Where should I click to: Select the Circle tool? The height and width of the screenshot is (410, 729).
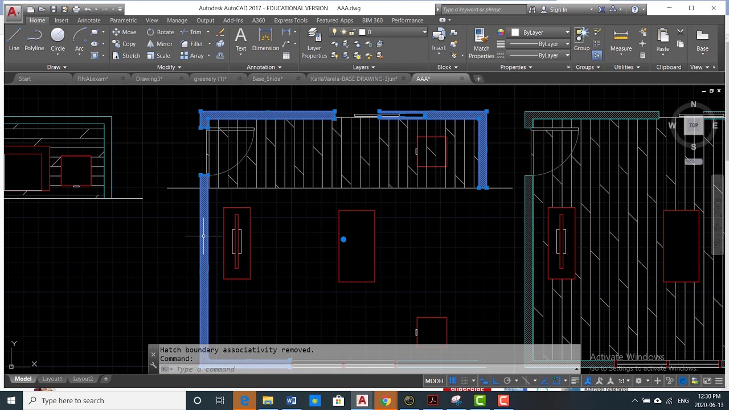pos(58,40)
